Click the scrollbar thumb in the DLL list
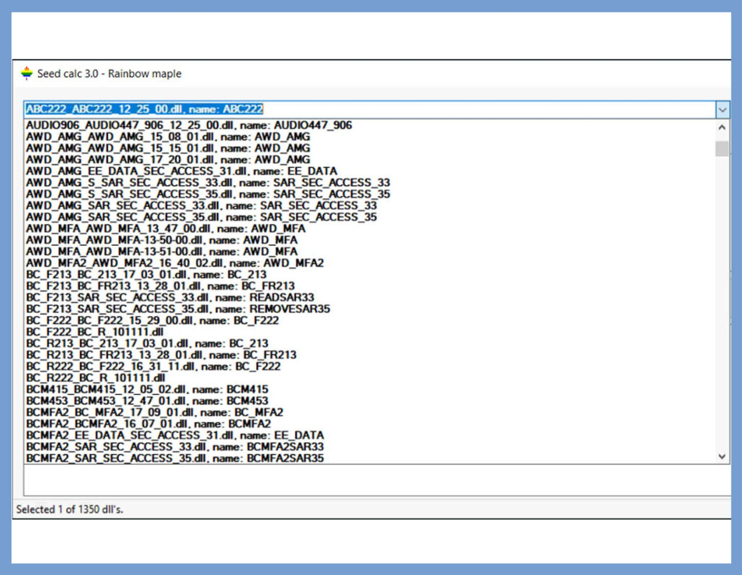The image size is (742, 575). [x=721, y=148]
